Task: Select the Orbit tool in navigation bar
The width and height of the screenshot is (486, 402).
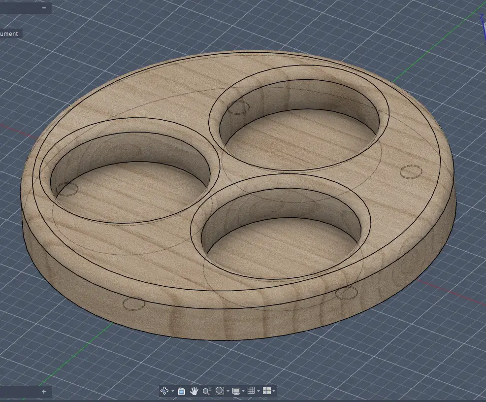Action: 164,391
